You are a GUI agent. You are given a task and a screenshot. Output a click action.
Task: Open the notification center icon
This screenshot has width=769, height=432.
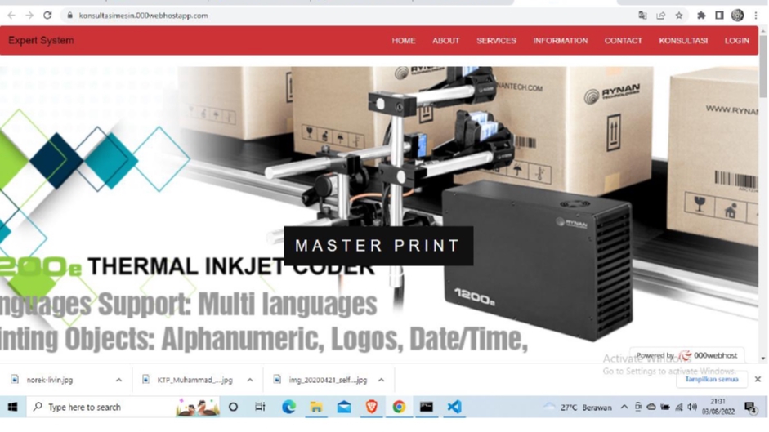(x=750, y=408)
